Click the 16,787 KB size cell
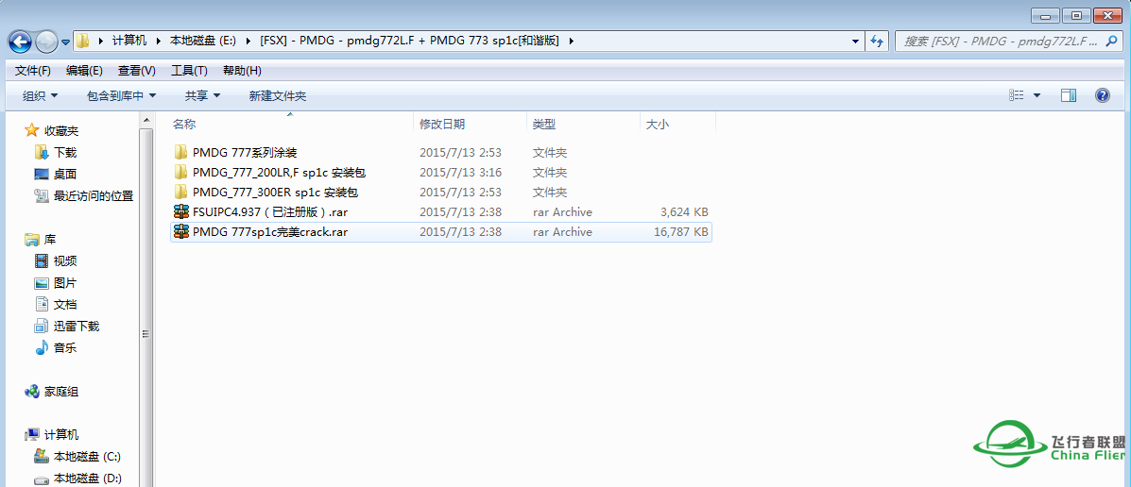The width and height of the screenshot is (1131, 487). pos(681,232)
